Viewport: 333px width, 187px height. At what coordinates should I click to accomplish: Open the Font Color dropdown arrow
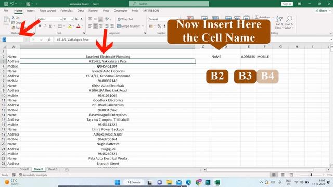(x=82, y=26)
